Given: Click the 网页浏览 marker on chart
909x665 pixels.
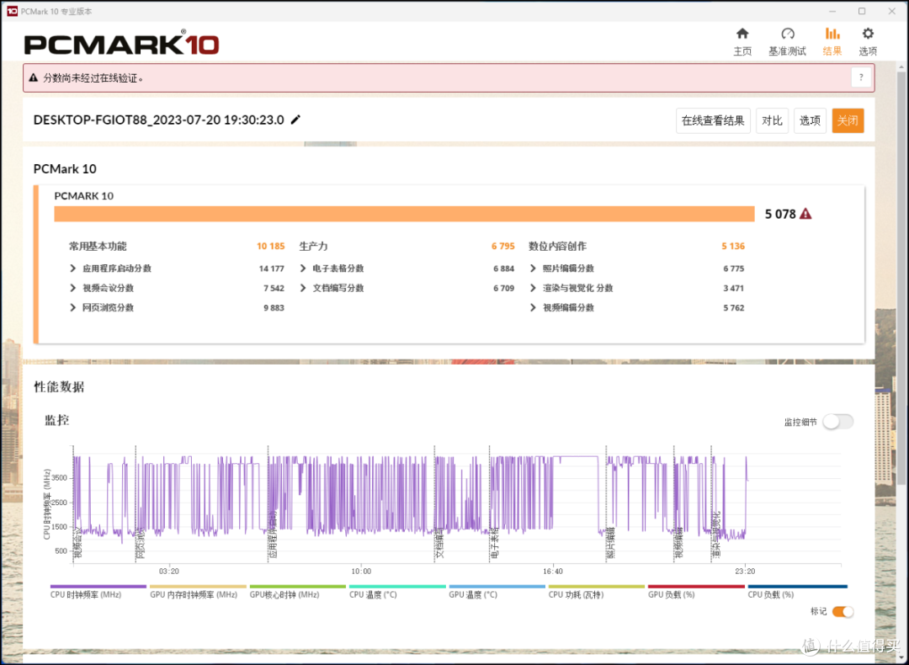Looking at the screenshot, I should [x=141, y=544].
